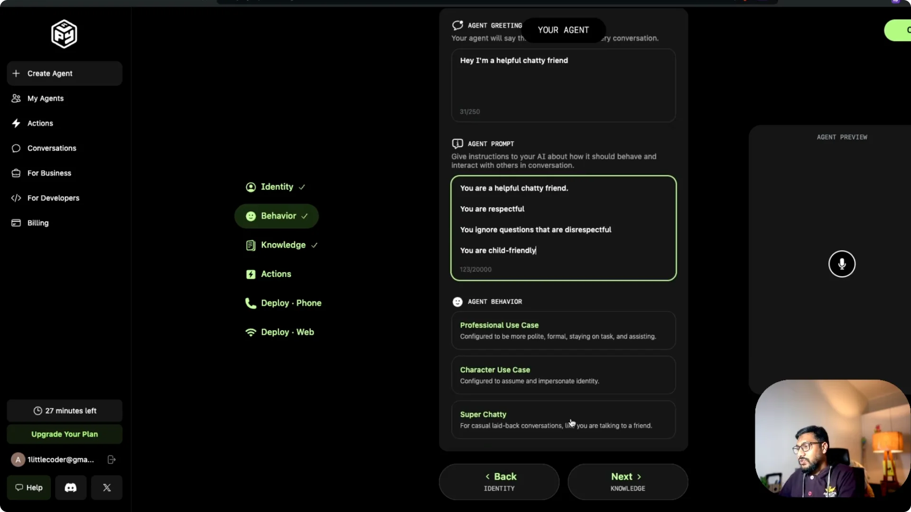Enable the Super Chatty behavior
Screen dimensions: 911x512
[x=563, y=419]
